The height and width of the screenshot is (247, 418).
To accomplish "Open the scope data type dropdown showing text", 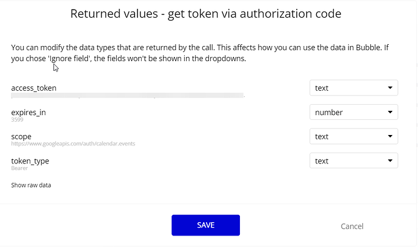I will (x=353, y=136).
